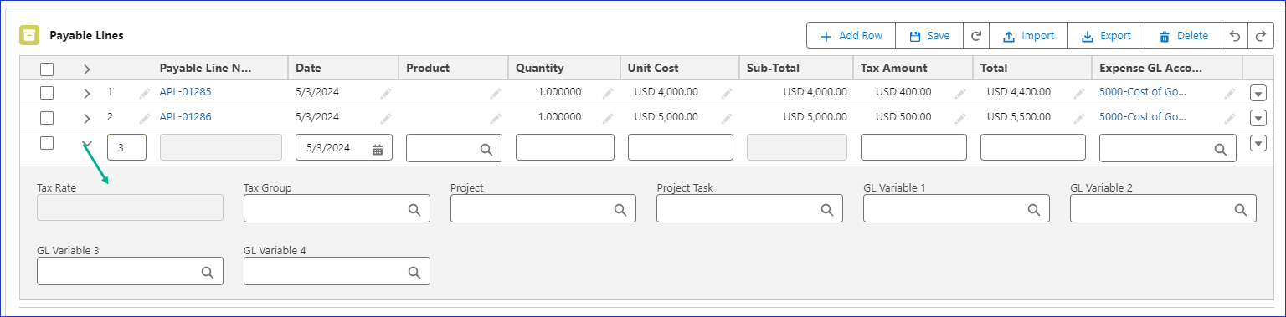Open 5000-Cost of Go... link in row 2
This screenshot has width=1286, height=317.
pos(1143,117)
